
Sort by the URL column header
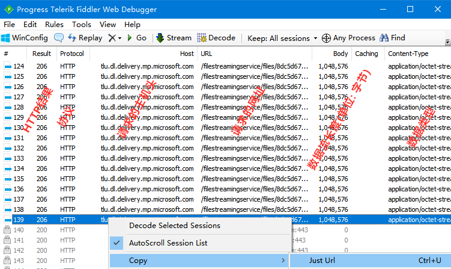[255, 54]
